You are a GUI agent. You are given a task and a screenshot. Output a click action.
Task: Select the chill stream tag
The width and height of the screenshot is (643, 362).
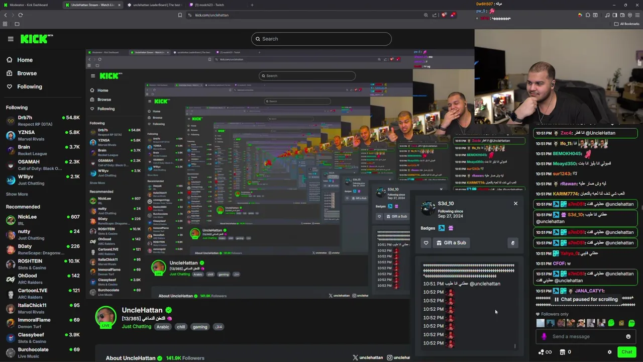(181, 327)
